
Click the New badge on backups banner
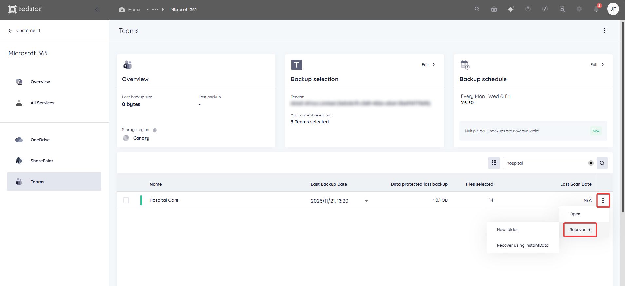click(x=596, y=131)
